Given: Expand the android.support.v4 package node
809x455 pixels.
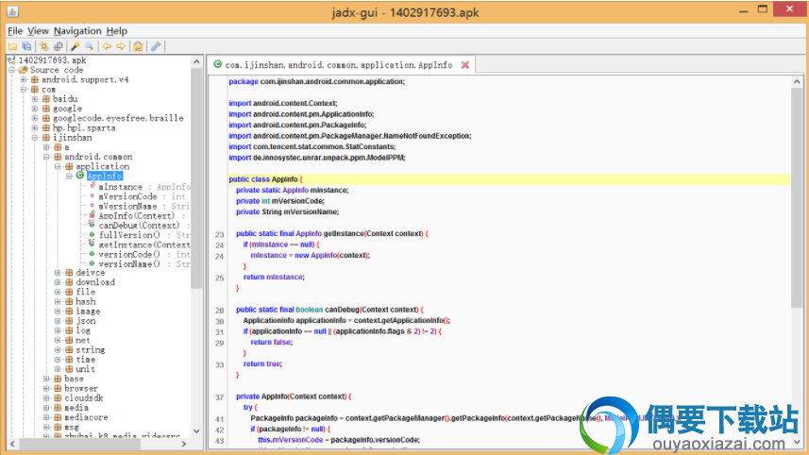Looking at the screenshot, I should click(24, 79).
